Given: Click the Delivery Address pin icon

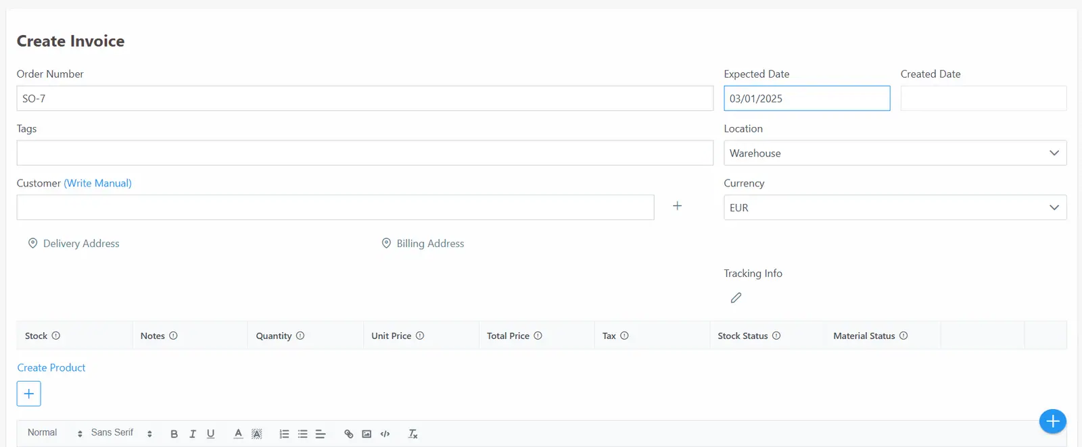Looking at the screenshot, I should (x=32, y=243).
